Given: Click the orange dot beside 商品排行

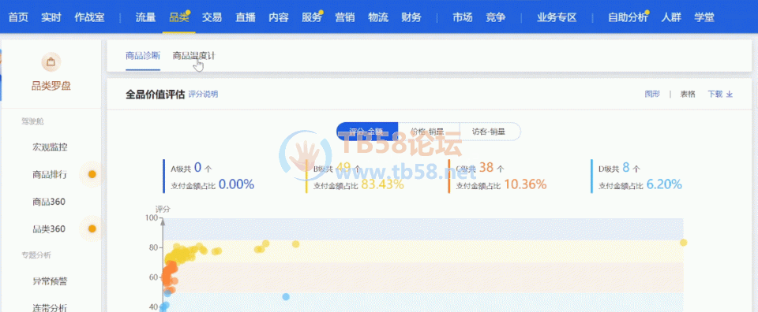Looking at the screenshot, I should point(92,175).
